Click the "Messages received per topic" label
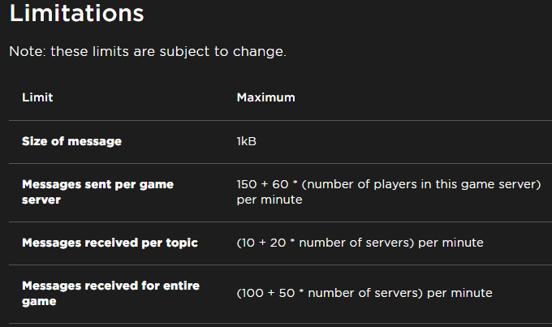The width and height of the screenshot is (552, 327). pos(110,243)
